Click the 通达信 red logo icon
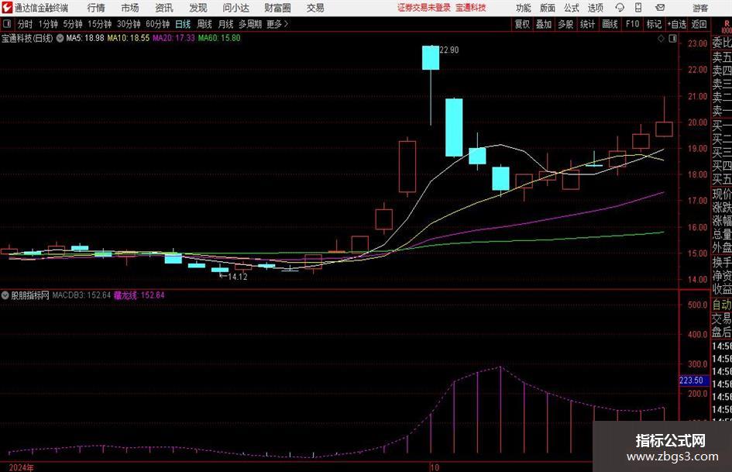The width and height of the screenshot is (732, 472). click(7, 8)
